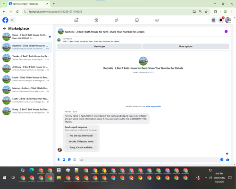Open Task View on the taskbar

[13, 178]
